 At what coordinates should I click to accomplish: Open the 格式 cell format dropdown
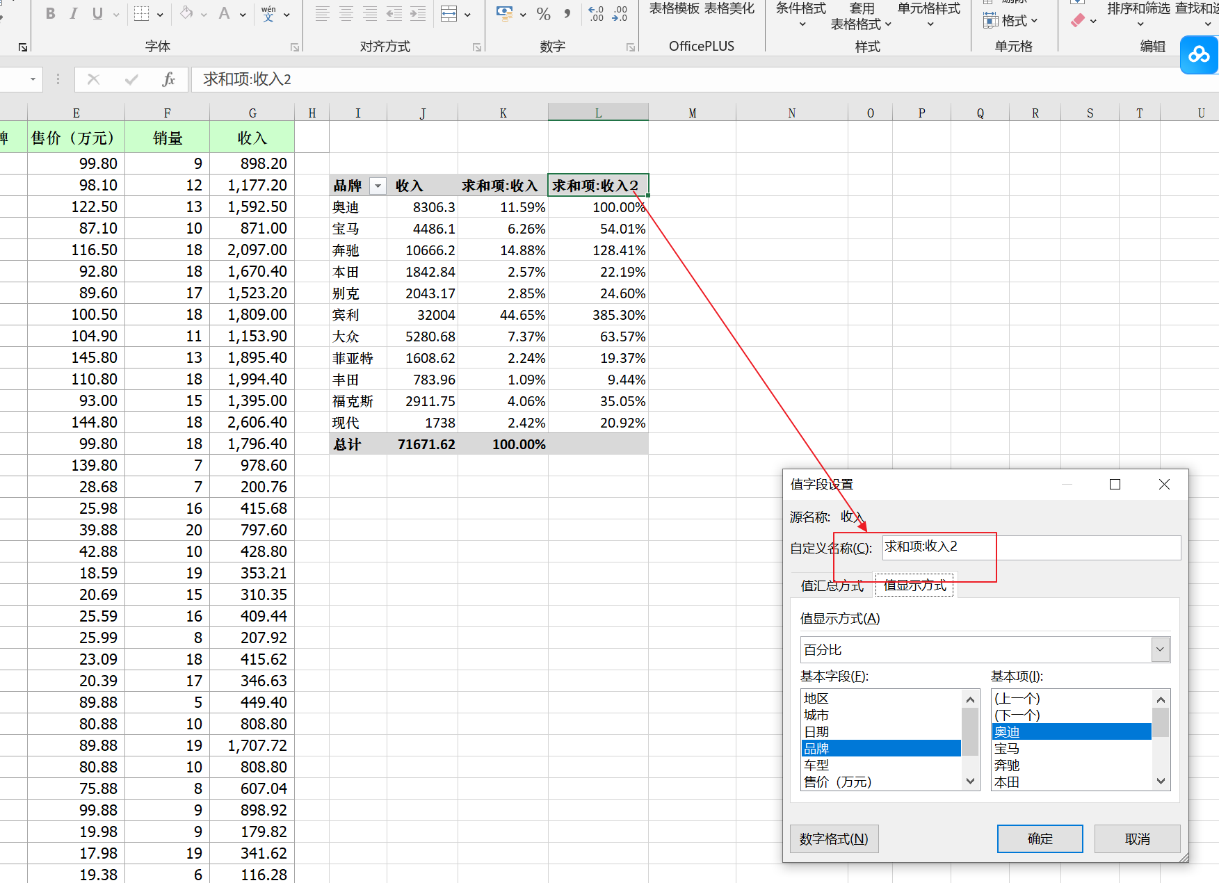(1011, 21)
